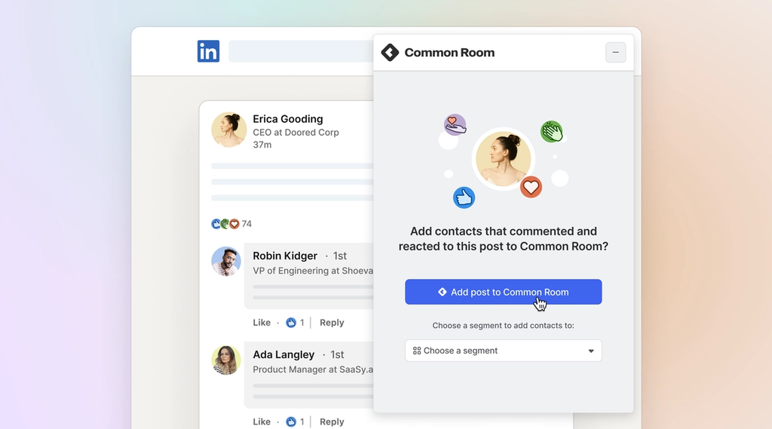The image size is (772, 429).
Task: Open the Choose a segment dropdown
Action: (x=503, y=351)
